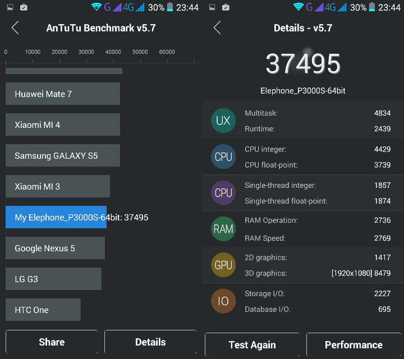Tap the battery icon in left status bar

tap(170, 7)
